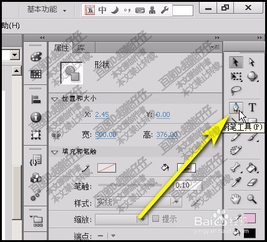Select the Pen tool
Screen dimensions: 267x242
tap(236, 108)
